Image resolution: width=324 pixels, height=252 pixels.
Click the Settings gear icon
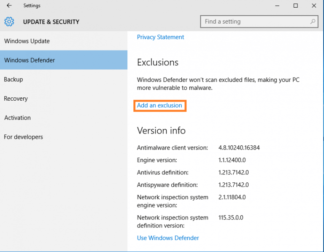pos(9,21)
